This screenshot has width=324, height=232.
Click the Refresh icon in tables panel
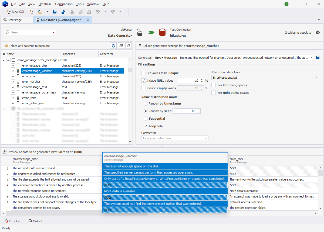pyautogui.click(x=113, y=46)
